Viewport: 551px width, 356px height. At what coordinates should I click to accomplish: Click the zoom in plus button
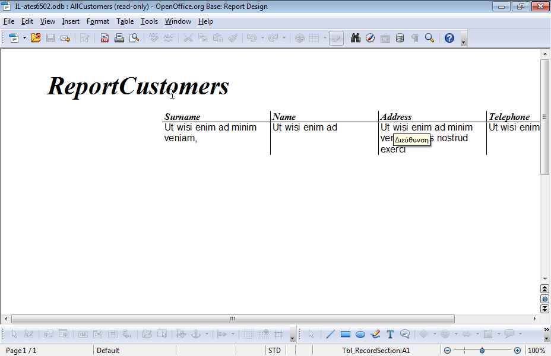tap(517, 351)
